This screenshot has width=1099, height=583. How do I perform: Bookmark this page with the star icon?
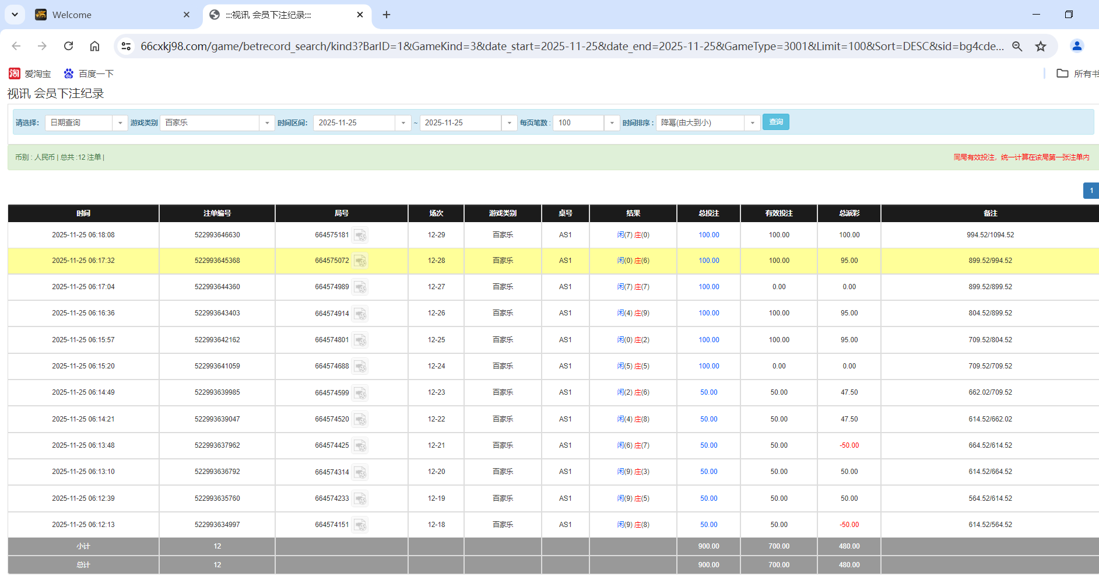(x=1041, y=46)
